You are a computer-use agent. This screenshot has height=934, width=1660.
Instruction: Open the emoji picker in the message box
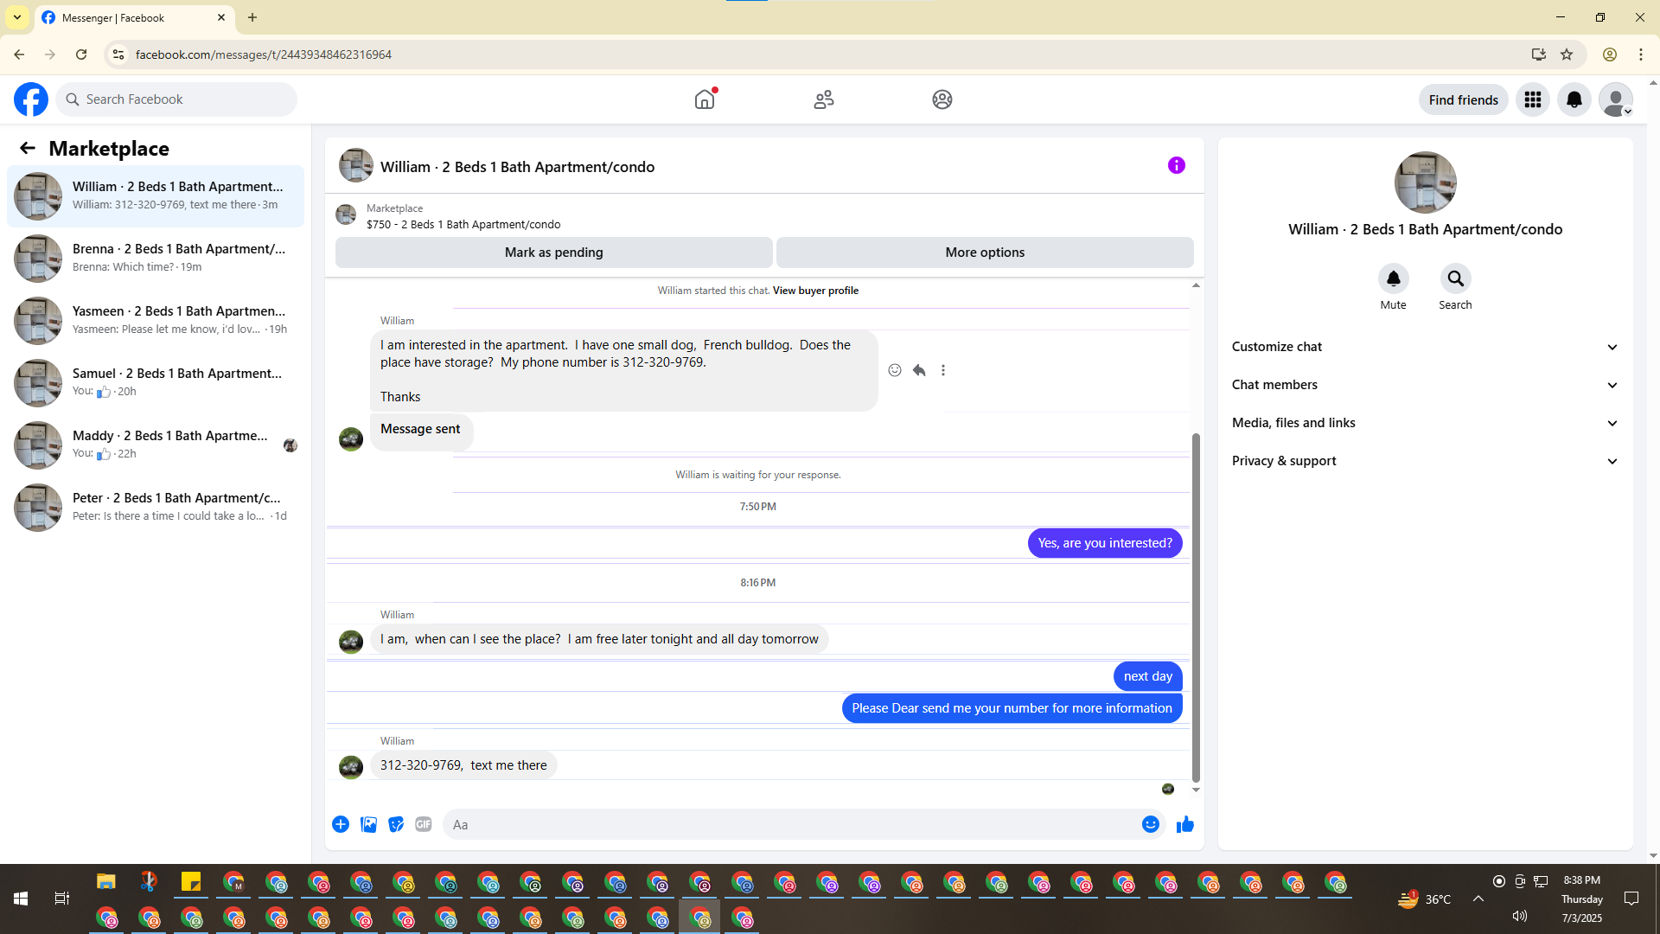[x=1150, y=824]
